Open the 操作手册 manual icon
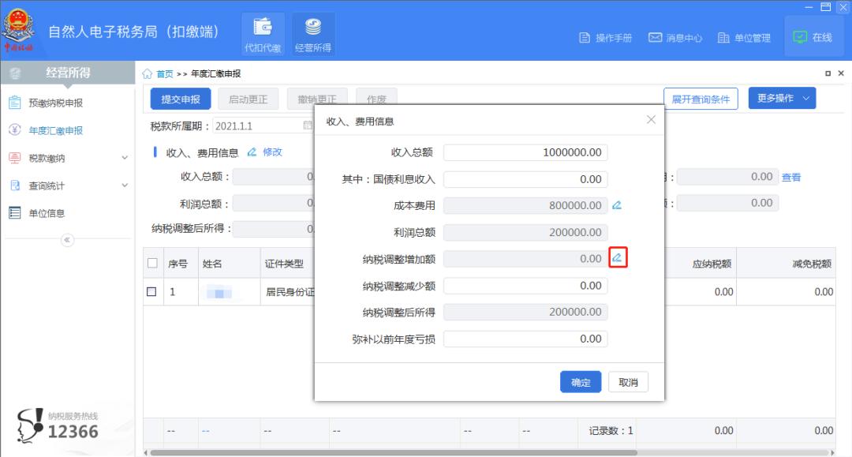 pyautogui.click(x=605, y=36)
